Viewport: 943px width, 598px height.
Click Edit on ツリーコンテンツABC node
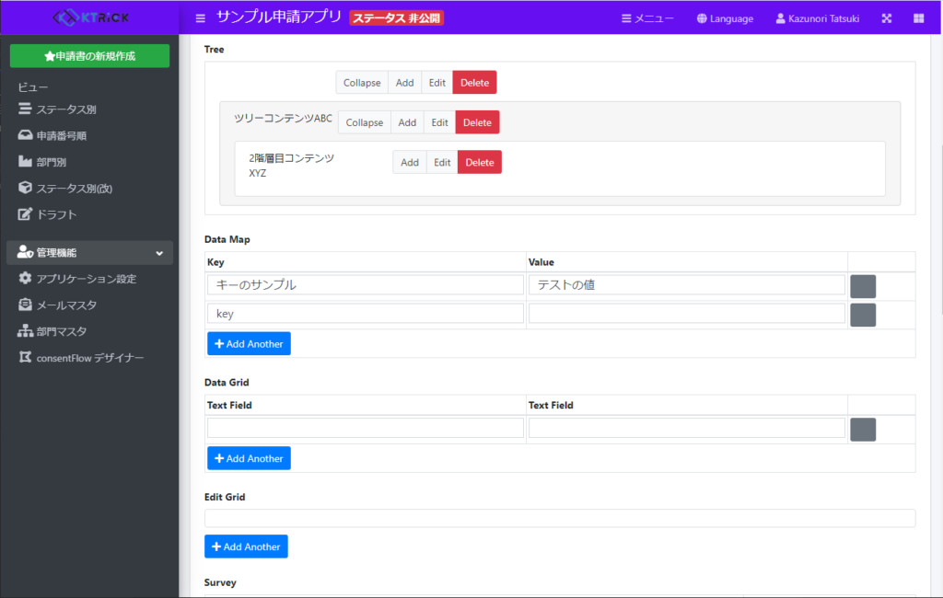pyautogui.click(x=439, y=122)
